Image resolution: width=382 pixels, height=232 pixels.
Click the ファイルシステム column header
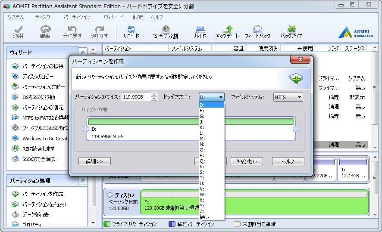(190, 48)
